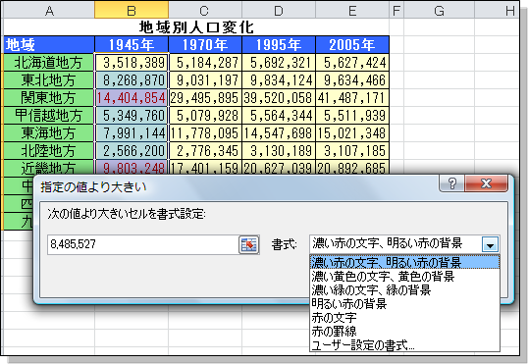The width and height of the screenshot is (528, 364).
Task: Select 濃い黄色の文字、黄色の背景 option
Action: [404, 276]
